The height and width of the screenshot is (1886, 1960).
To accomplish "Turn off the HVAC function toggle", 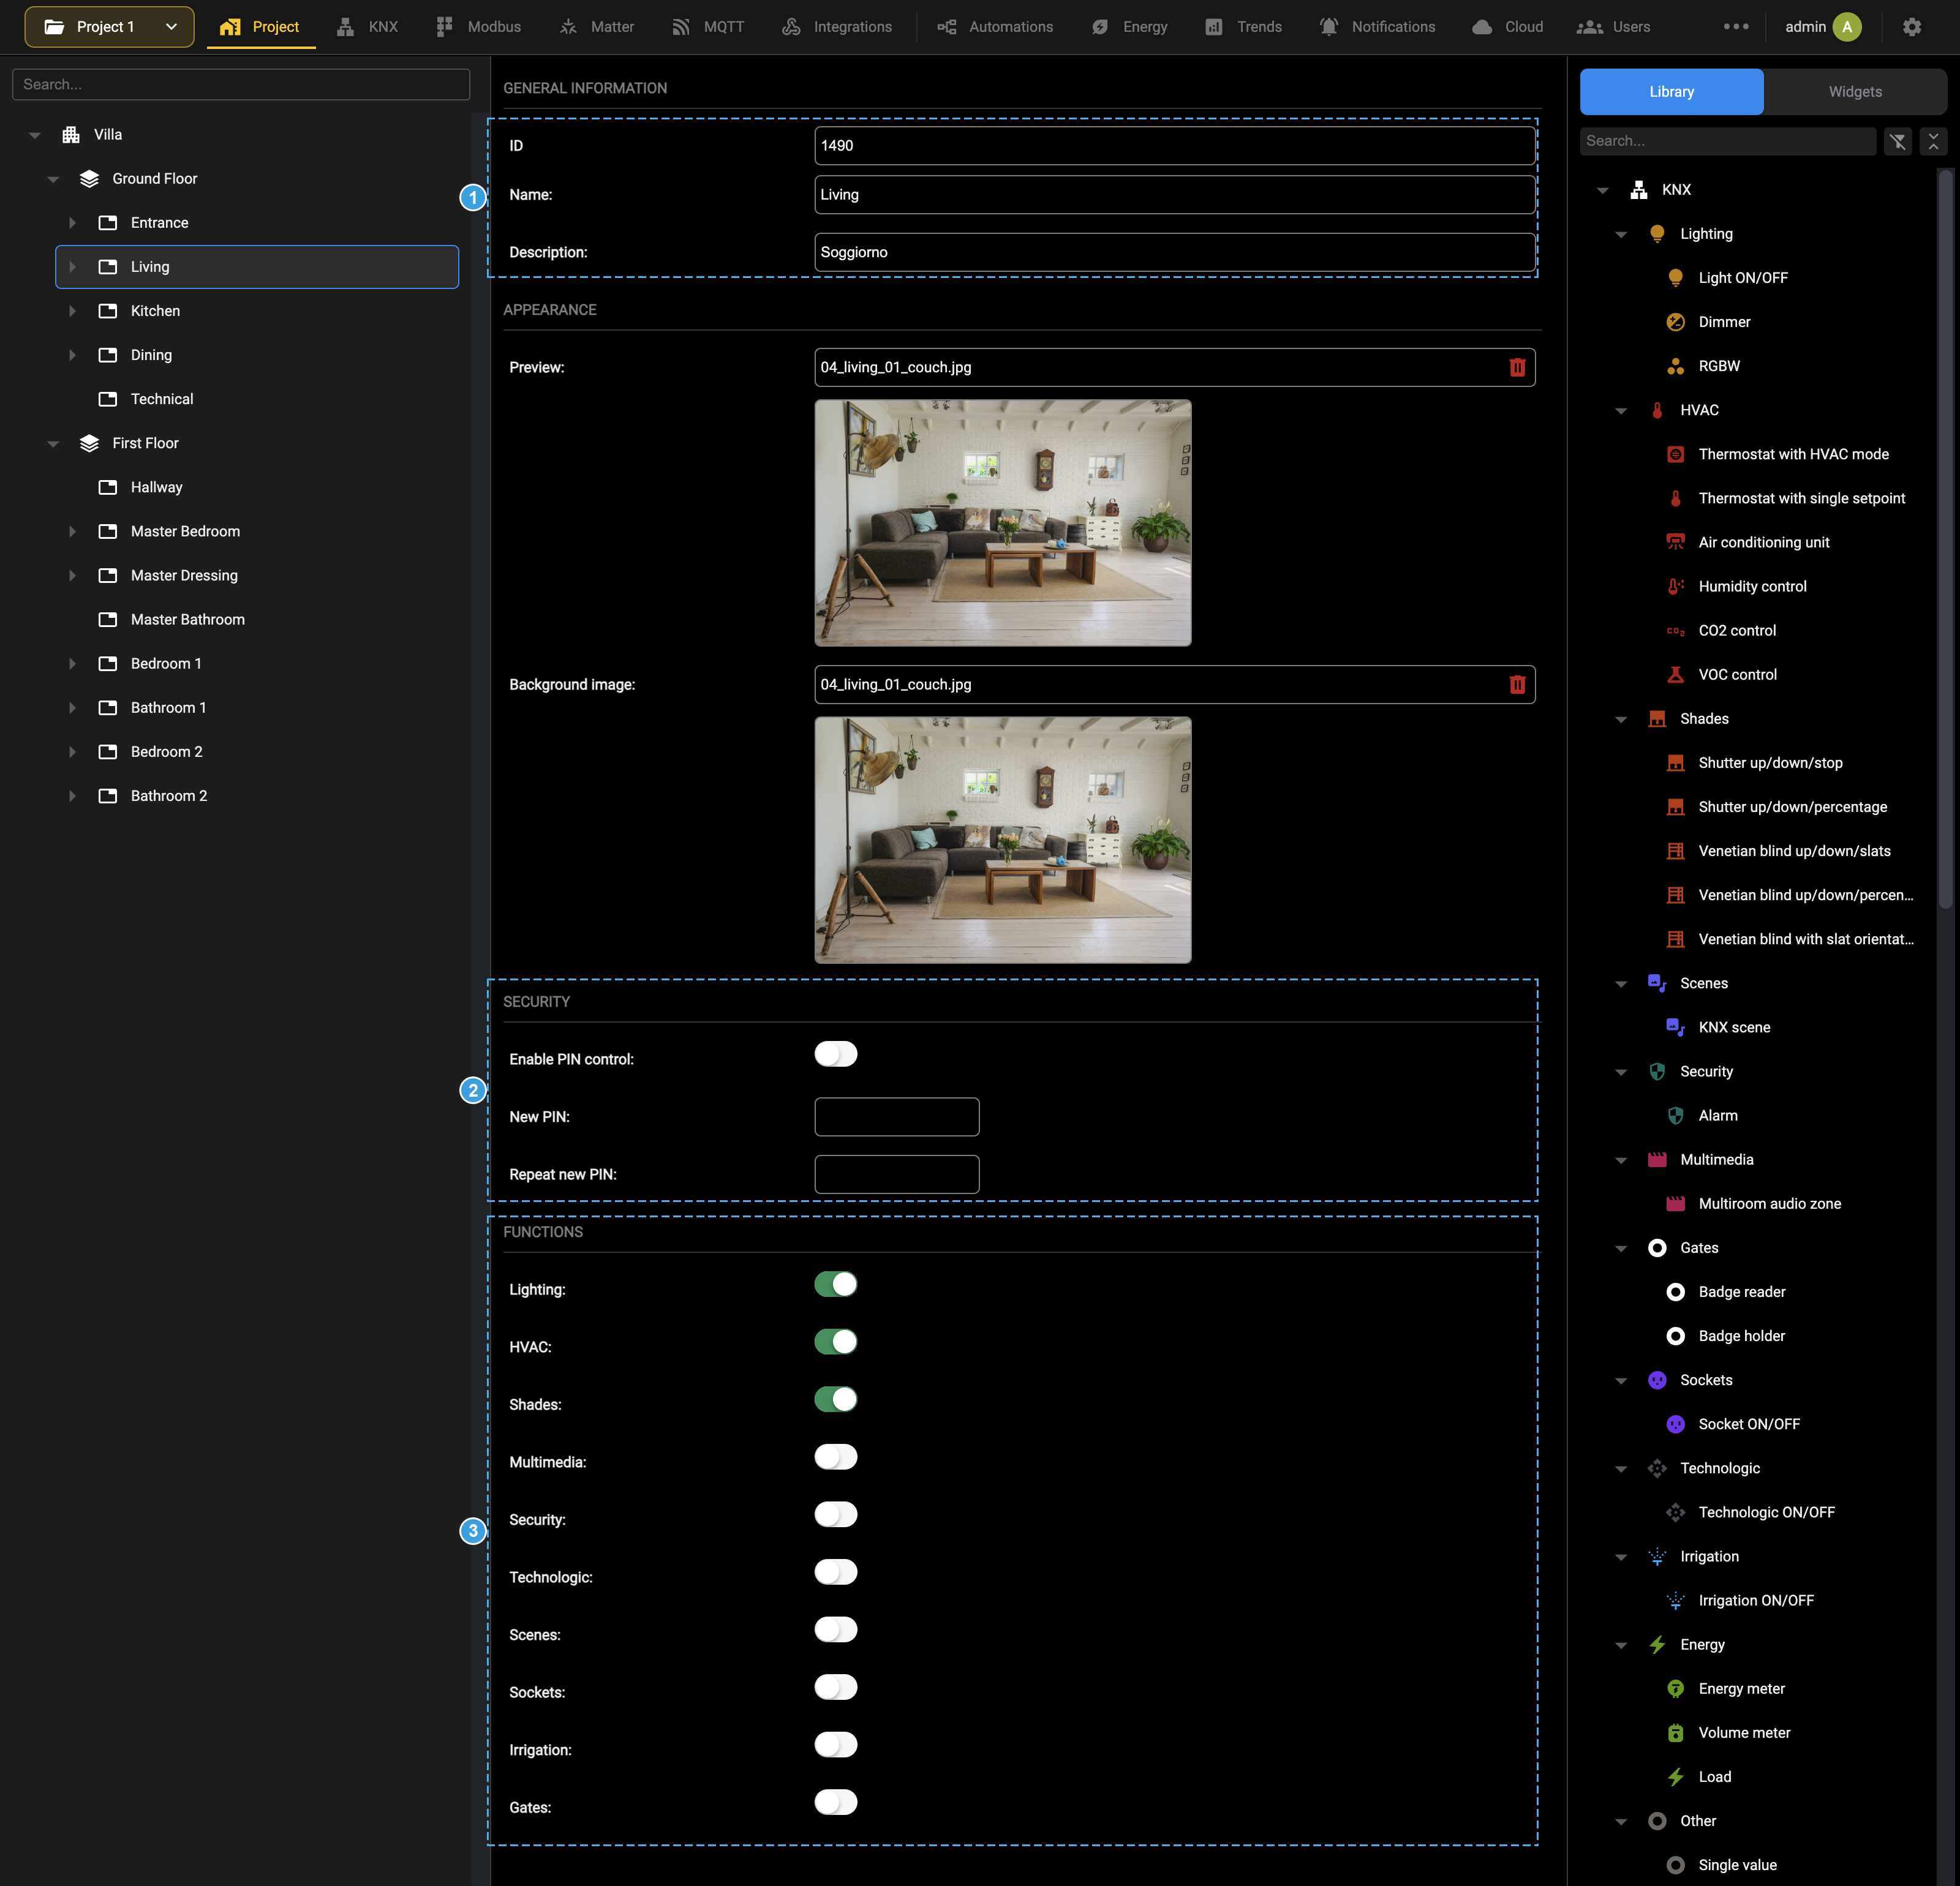I will [836, 1342].
